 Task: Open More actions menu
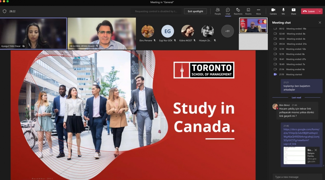(259, 11)
